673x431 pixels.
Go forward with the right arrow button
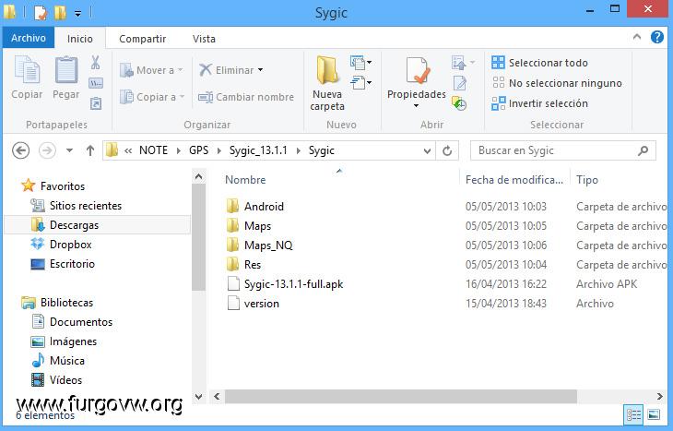click(x=47, y=150)
